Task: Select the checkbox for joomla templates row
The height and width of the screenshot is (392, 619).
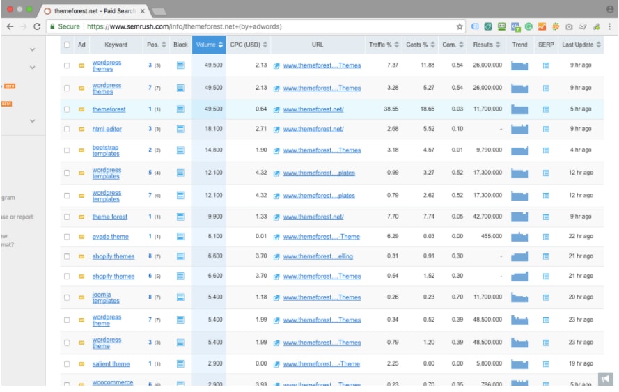Action: (67, 297)
